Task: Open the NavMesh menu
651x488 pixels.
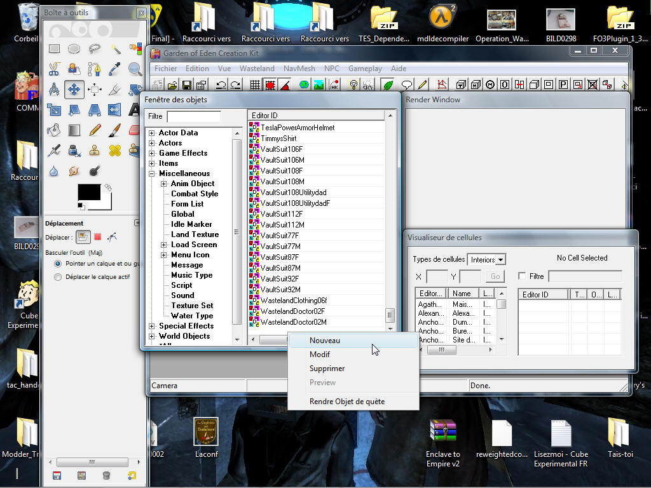Action: tap(299, 69)
